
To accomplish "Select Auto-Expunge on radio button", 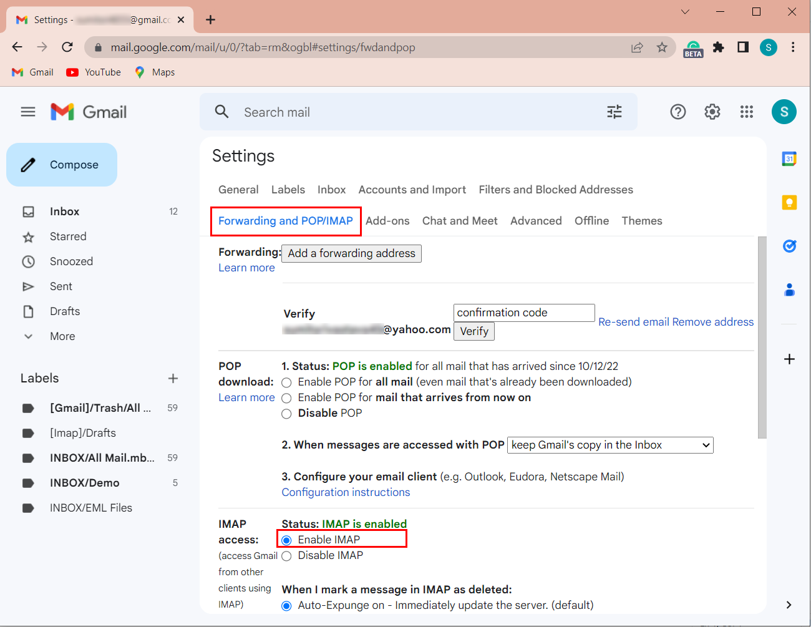I will coord(286,606).
